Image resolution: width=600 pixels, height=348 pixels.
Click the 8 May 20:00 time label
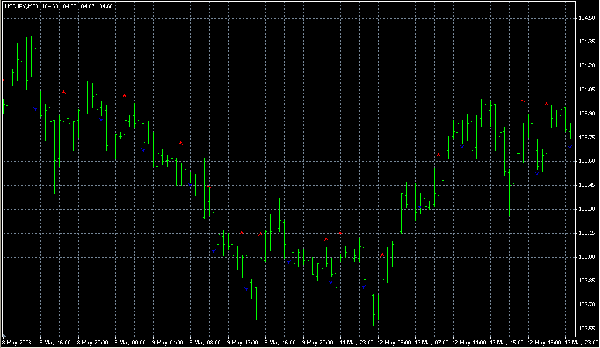click(x=93, y=343)
